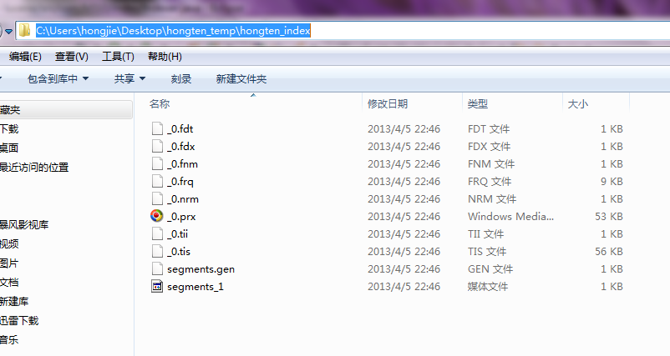
Task: Select the _0.tii file name
Action: tap(178, 233)
